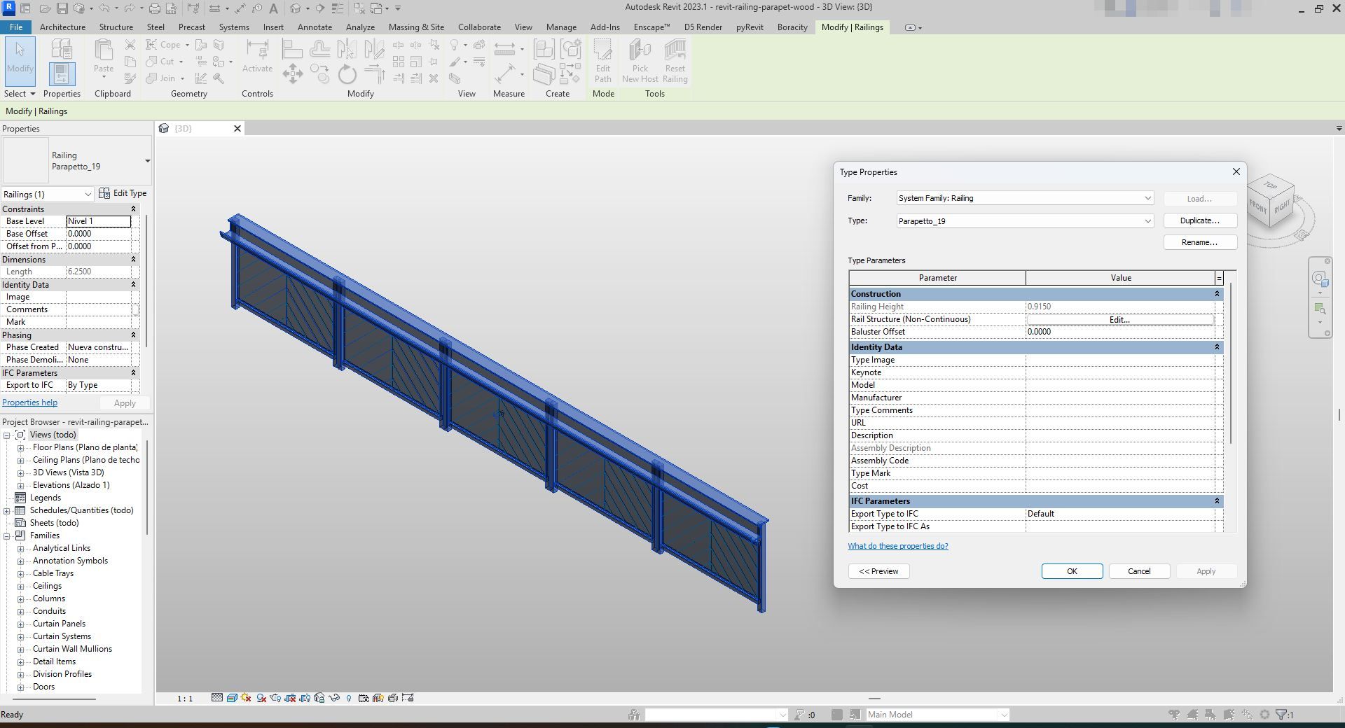Click the Rename... button
The width and height of the screenshot is (1345, 728).
coord(1200,242)
